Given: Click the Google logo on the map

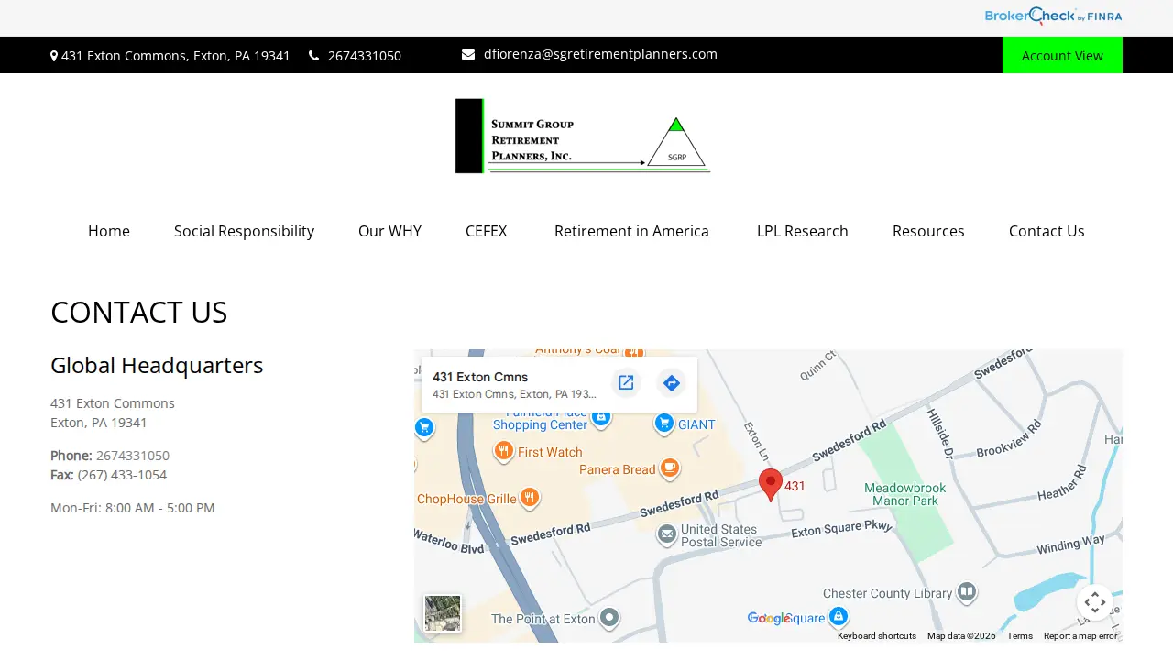Looking at the screenshot, I should pyautogui.click(x=769, y=618).
